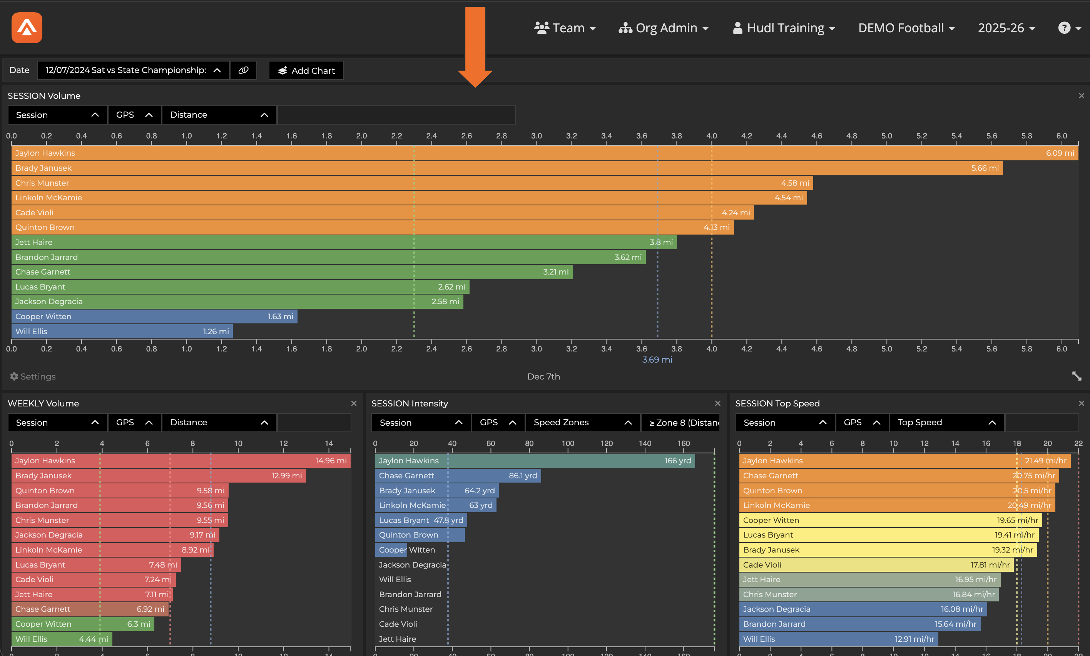Close the SESSION Volume chart
The image size is (1090, 656).
pyautogui.click(x=1081, y=95)
